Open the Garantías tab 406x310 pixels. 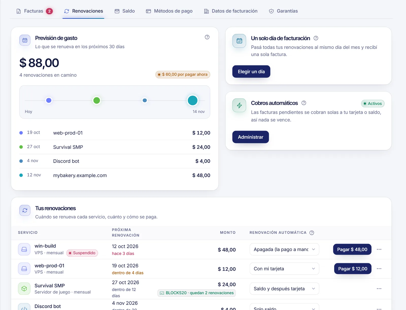283,11
